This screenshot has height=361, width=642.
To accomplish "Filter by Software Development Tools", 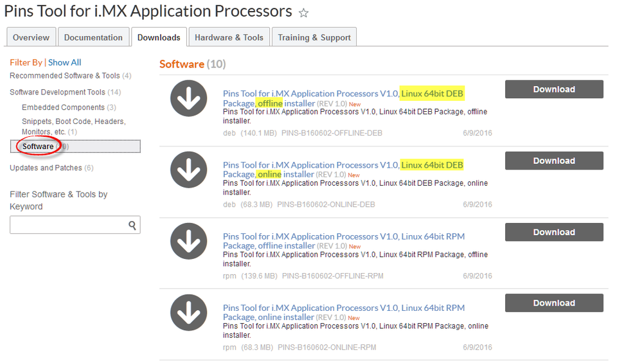I will click(66, 92).
